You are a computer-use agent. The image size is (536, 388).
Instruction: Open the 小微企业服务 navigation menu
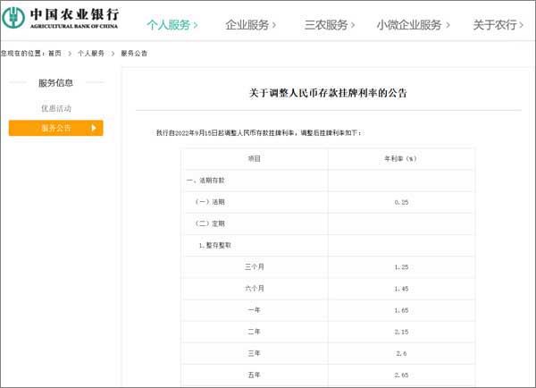(414, 25)
